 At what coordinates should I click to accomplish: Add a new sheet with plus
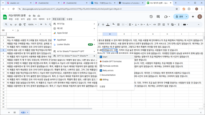pyautogui.click(x=9, y=112)
